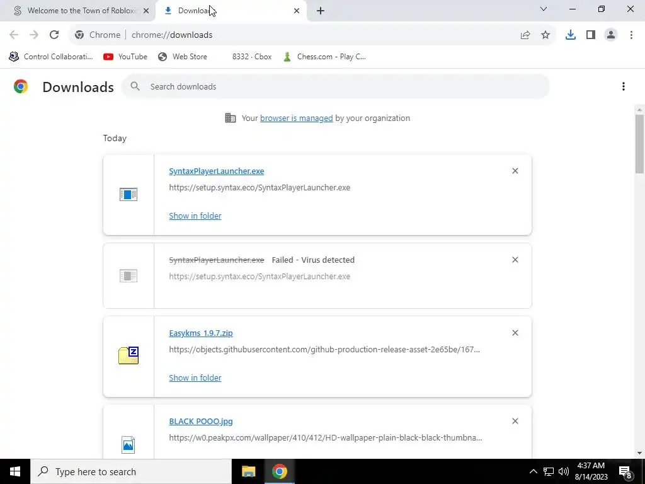Close the Town of Robloxia tab
This screenshot has width=645, height=484.
(x=146, y=11)
